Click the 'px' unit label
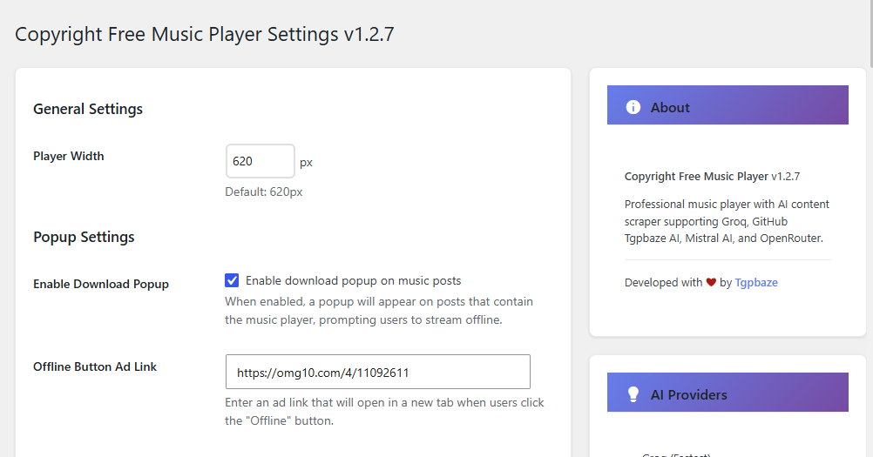This screenshot has width=873, height=457. (x=306, y=163)
